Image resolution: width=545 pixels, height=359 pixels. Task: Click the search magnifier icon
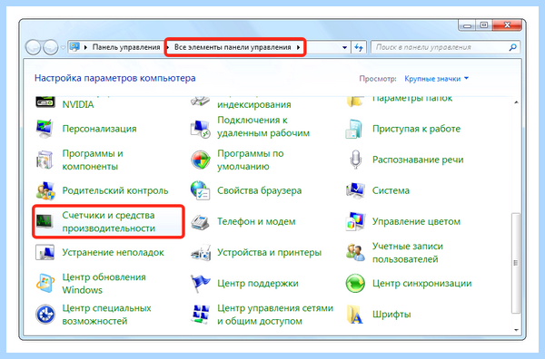pyautogui.click(x=512, y=47)
